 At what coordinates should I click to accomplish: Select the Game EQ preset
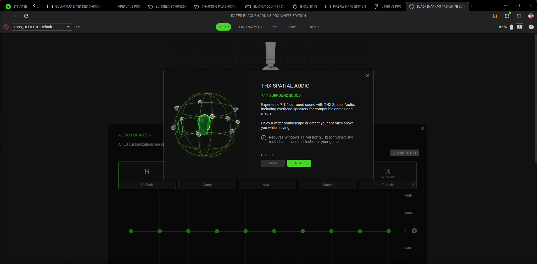207,185
